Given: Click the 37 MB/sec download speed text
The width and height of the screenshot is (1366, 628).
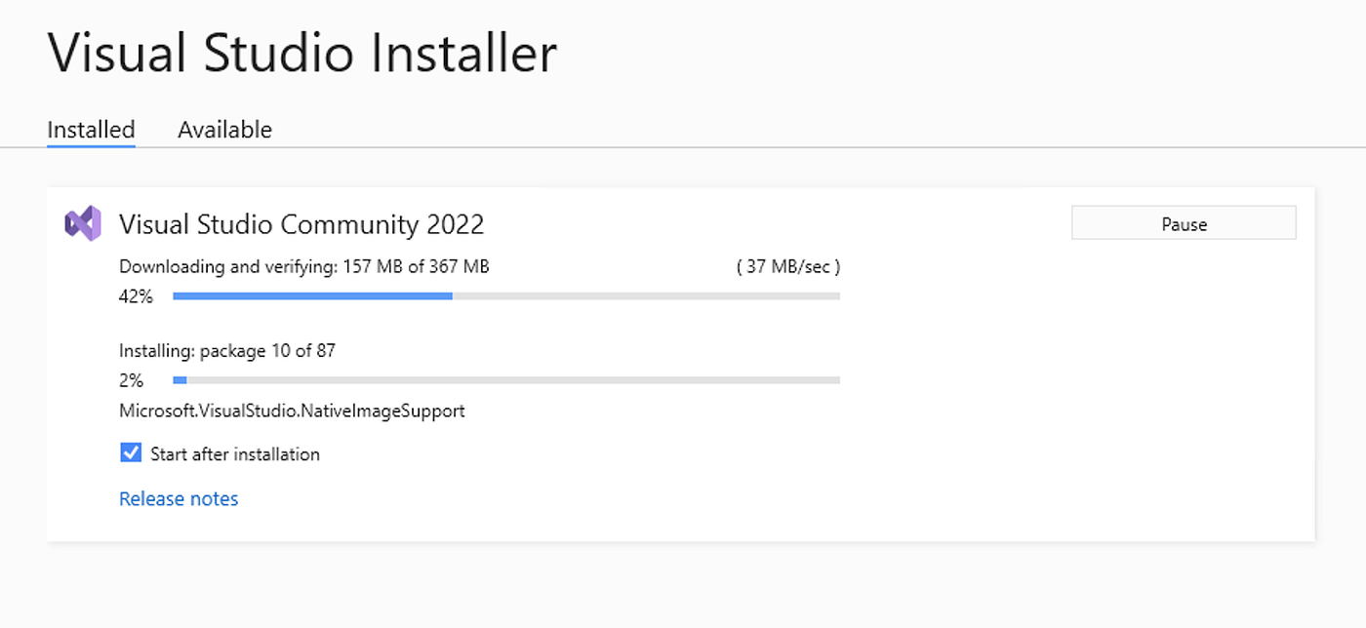Looking at the screenshot, I should [x=788, y=266].
